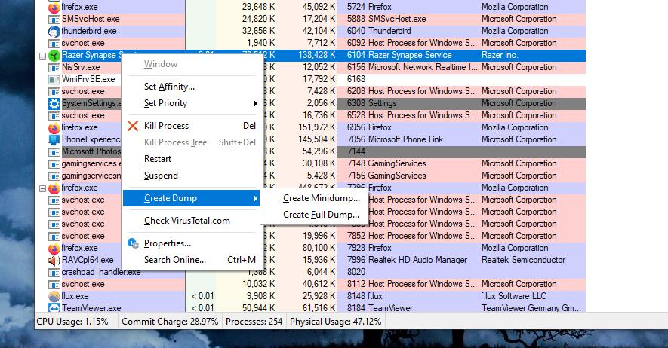The width and height of the screenshot is (668, 348).
Task: Click the PID 6168 cell
Action: click(x=356, y=79)
